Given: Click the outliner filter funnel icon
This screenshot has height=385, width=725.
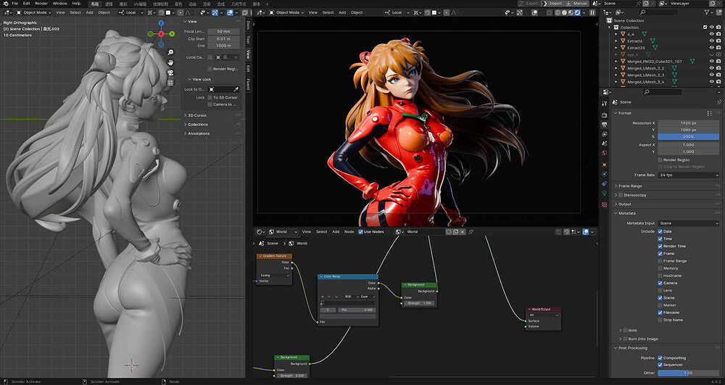Looking at the screenshot, I should [708, 12].
